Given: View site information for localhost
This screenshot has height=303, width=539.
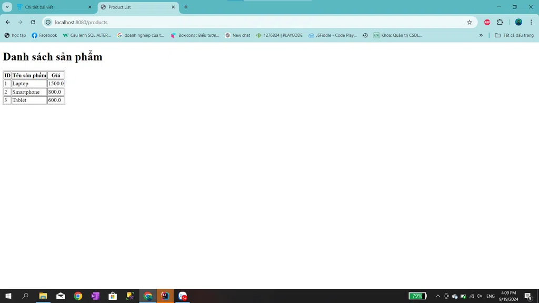Looking at the screenshot, I should point(48,22).
